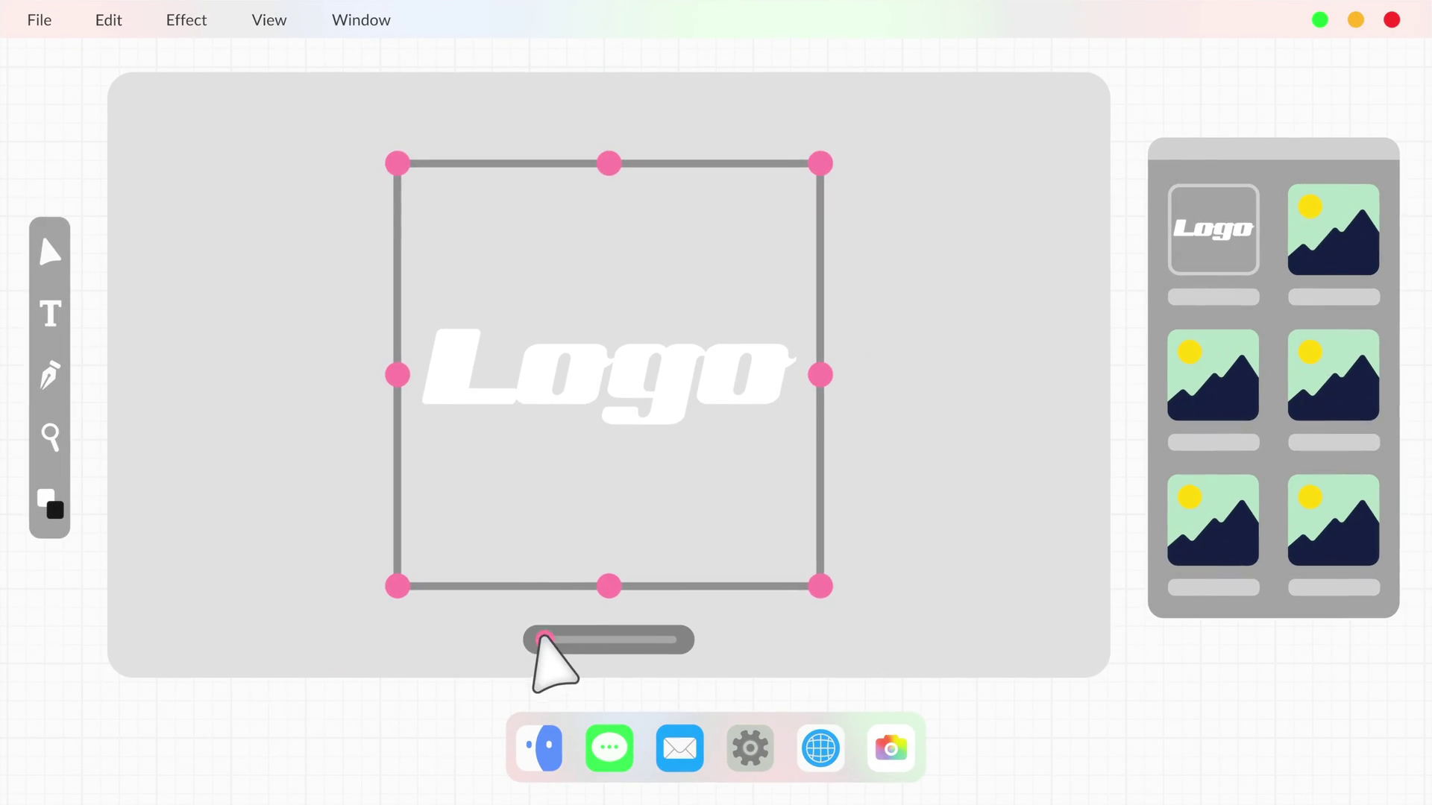
Task: Click the top-left pink resize handle
Action: (x=398, y=163)
